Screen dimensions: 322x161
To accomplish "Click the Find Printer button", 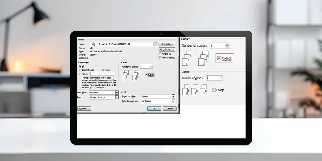I will pyautogui.click(x=167, y=49).
